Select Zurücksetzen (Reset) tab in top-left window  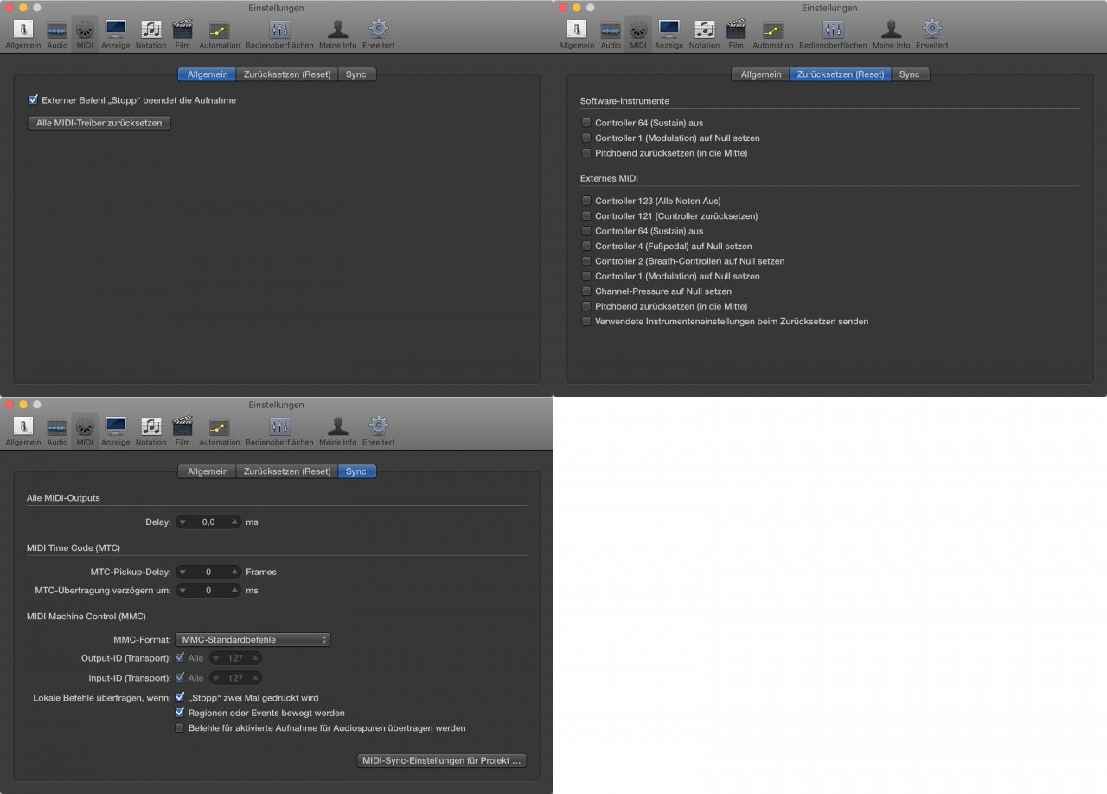pos(287,74)
